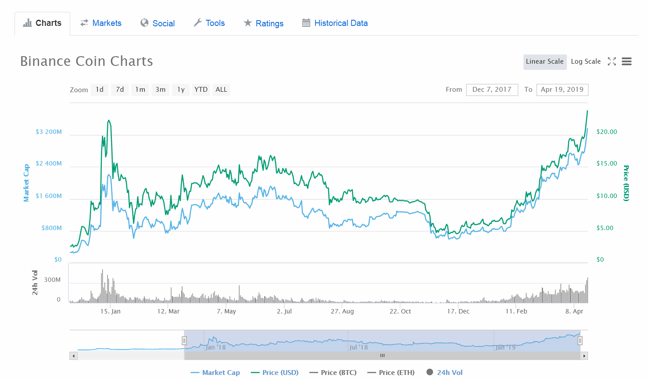
Task: Click the '$2 400M' market cap axis label
Action: coord(49,163)
